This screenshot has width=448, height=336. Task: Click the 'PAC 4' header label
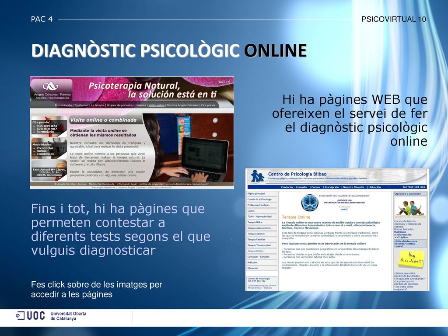tap(42, 19)
